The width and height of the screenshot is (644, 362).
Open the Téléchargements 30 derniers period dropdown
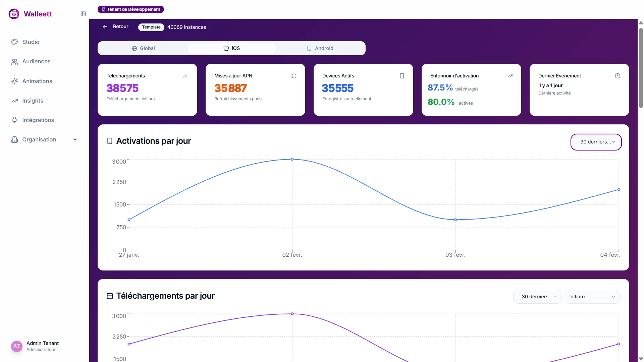537,297
